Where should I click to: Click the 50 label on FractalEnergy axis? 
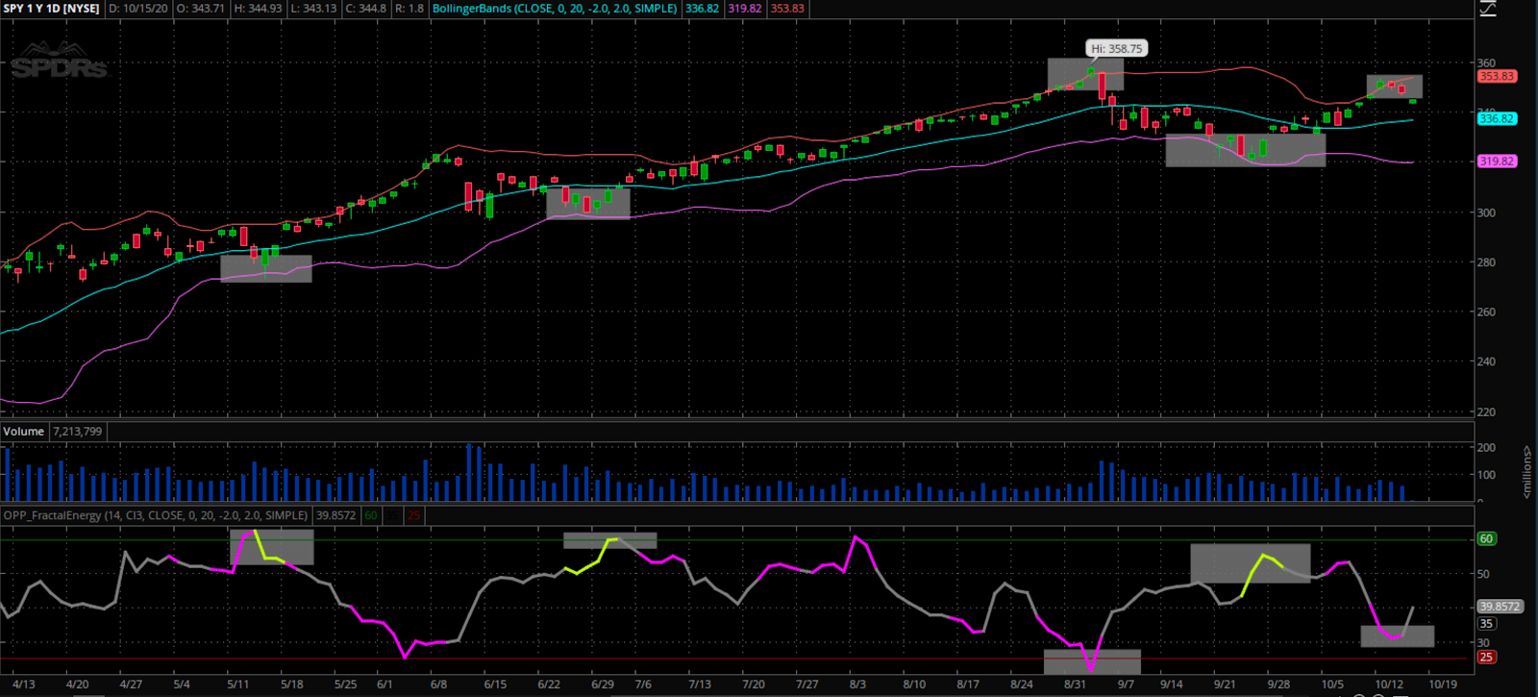(1483, 574)
